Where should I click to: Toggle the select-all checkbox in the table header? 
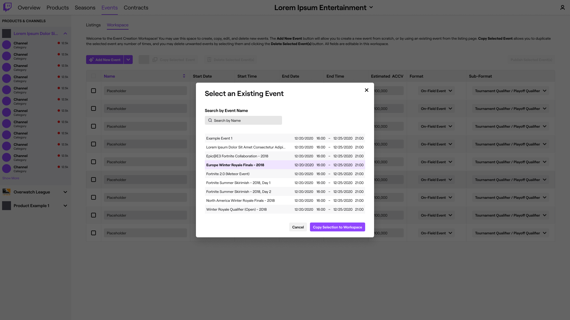tap(94, 76)
